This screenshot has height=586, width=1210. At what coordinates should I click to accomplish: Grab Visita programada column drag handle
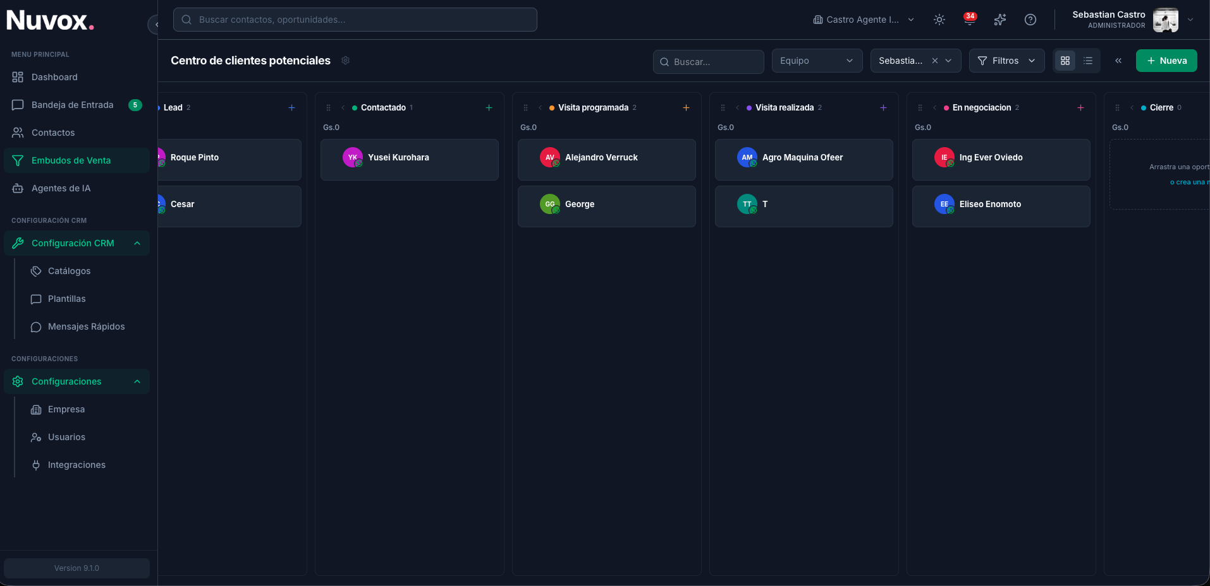(x=525, y=108)
